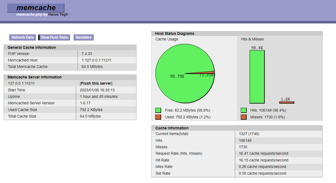This screenshot has width=336, height=183.
Task: Click the green Free legend swatch
Action: 158,110
